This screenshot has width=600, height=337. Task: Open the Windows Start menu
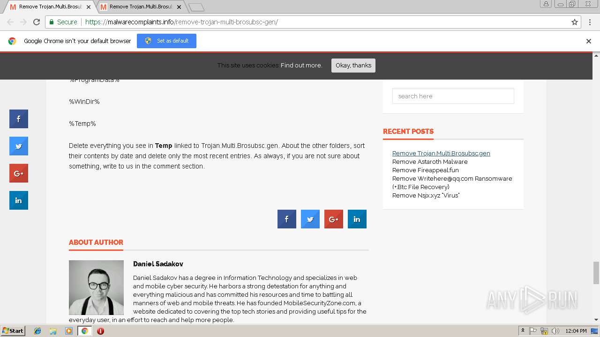13,330
